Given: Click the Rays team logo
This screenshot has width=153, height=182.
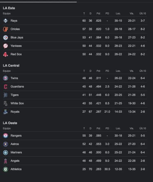Looking at the screenshot, I should [x=5, y=21].
